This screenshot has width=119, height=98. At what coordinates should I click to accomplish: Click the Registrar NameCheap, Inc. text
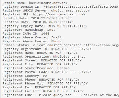[40, 30]
